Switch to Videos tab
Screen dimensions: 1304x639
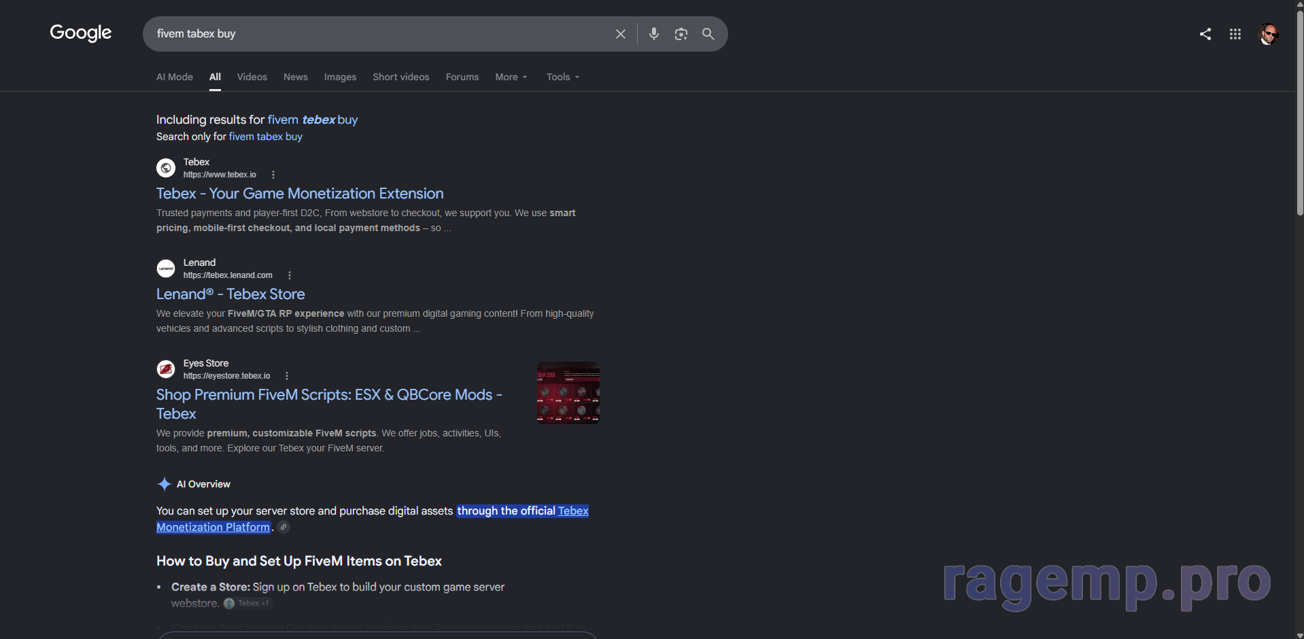point(252,77)
